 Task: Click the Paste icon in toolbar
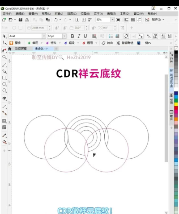[x=48, y=20]
